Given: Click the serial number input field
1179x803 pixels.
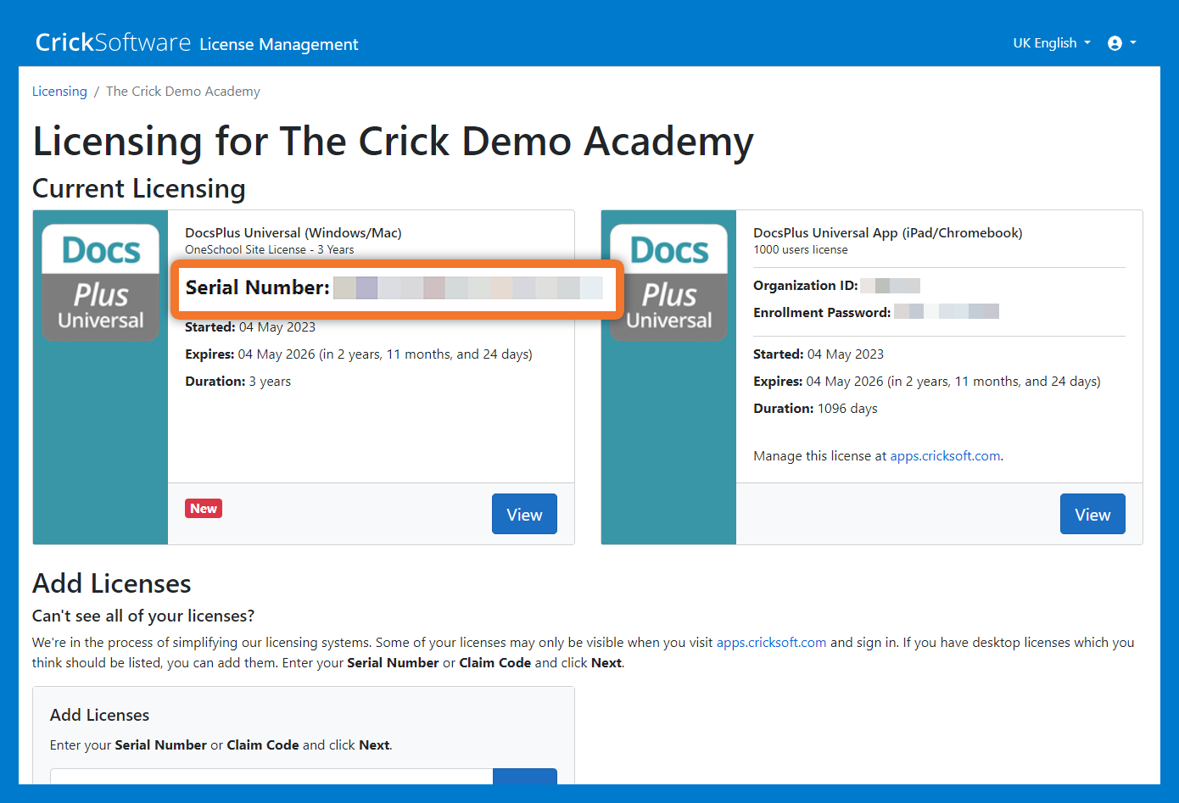Looking at the screenshot, I should coord(271,777).
